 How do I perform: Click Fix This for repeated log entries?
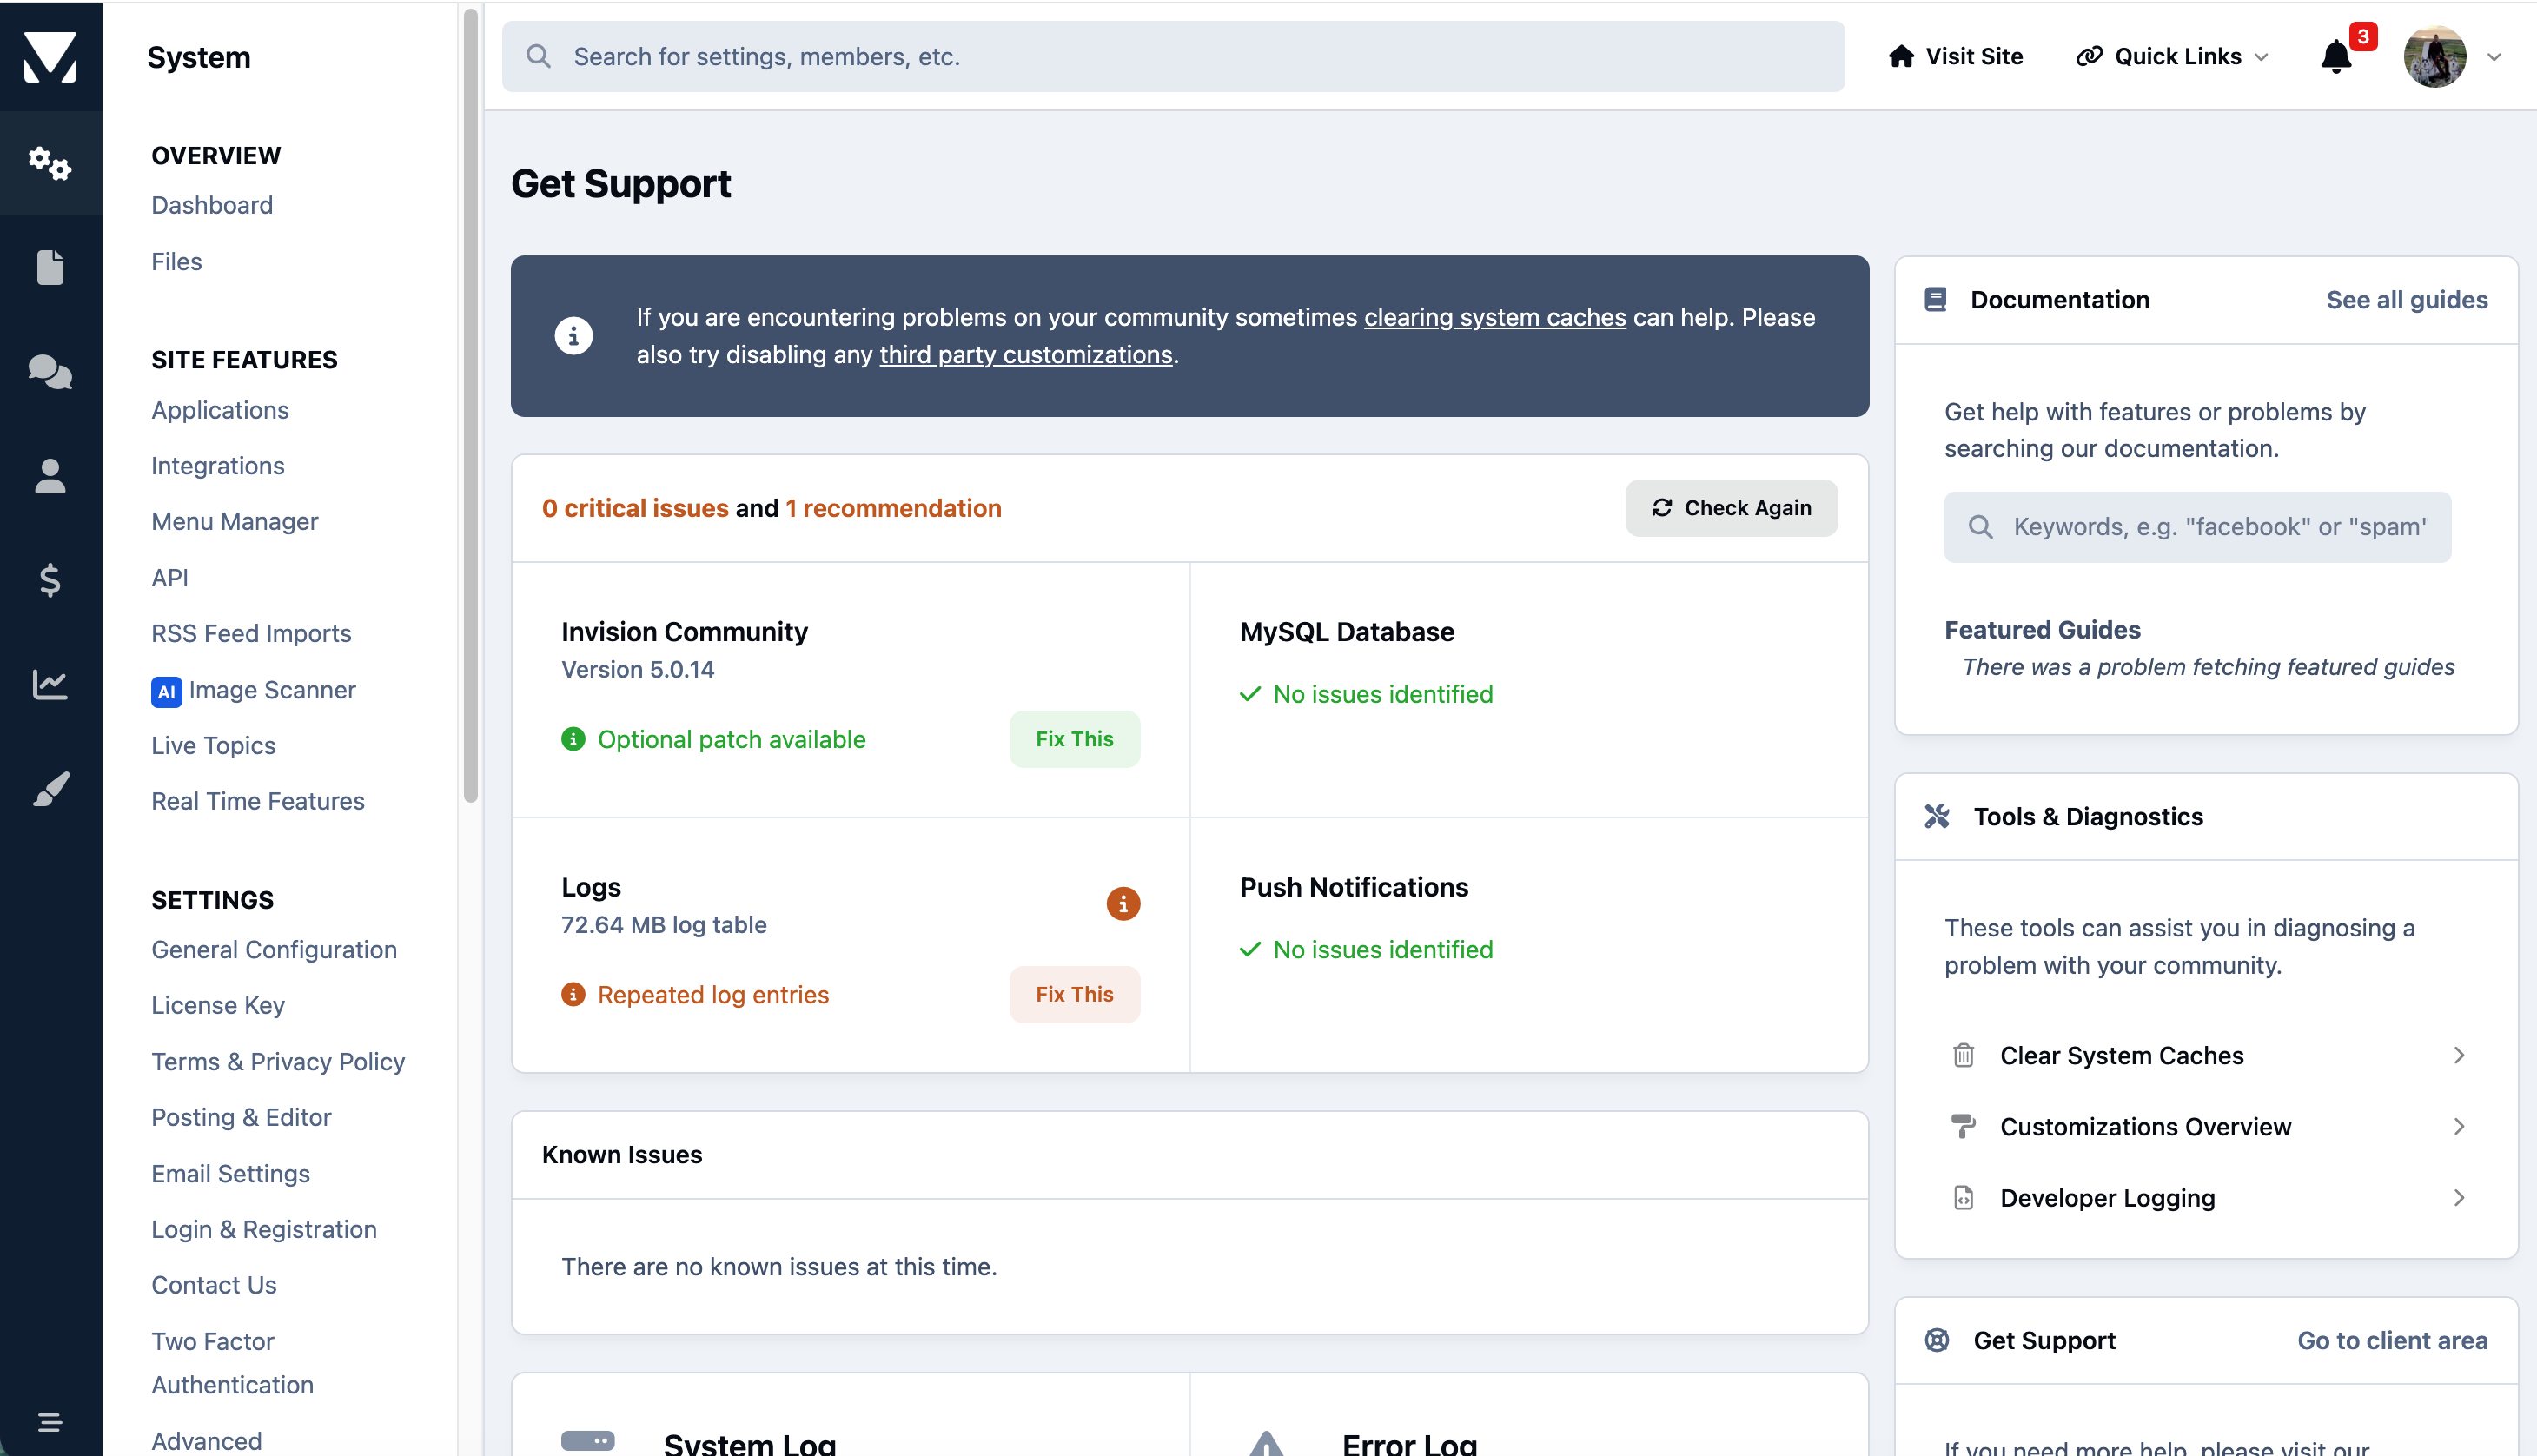coord(1074,995)
